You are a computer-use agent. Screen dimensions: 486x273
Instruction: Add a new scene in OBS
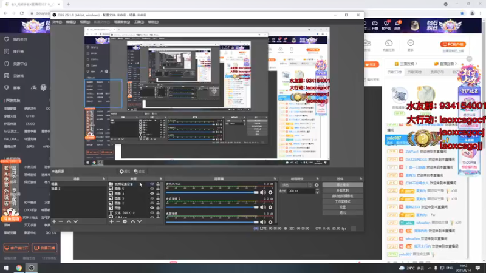click(54, 221)
